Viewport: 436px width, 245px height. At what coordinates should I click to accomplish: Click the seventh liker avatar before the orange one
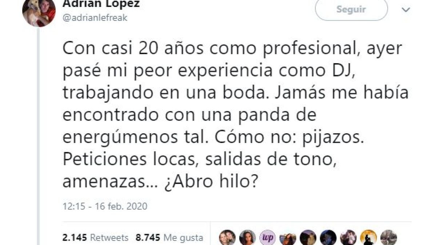click(348, 237)
